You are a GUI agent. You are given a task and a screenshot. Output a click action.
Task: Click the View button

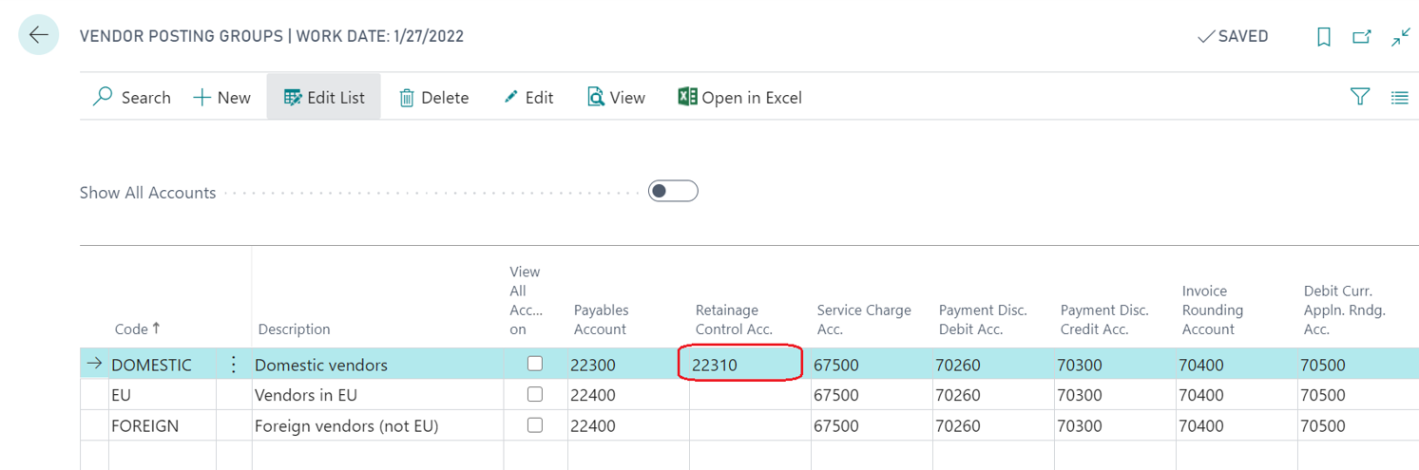[616, 97]
